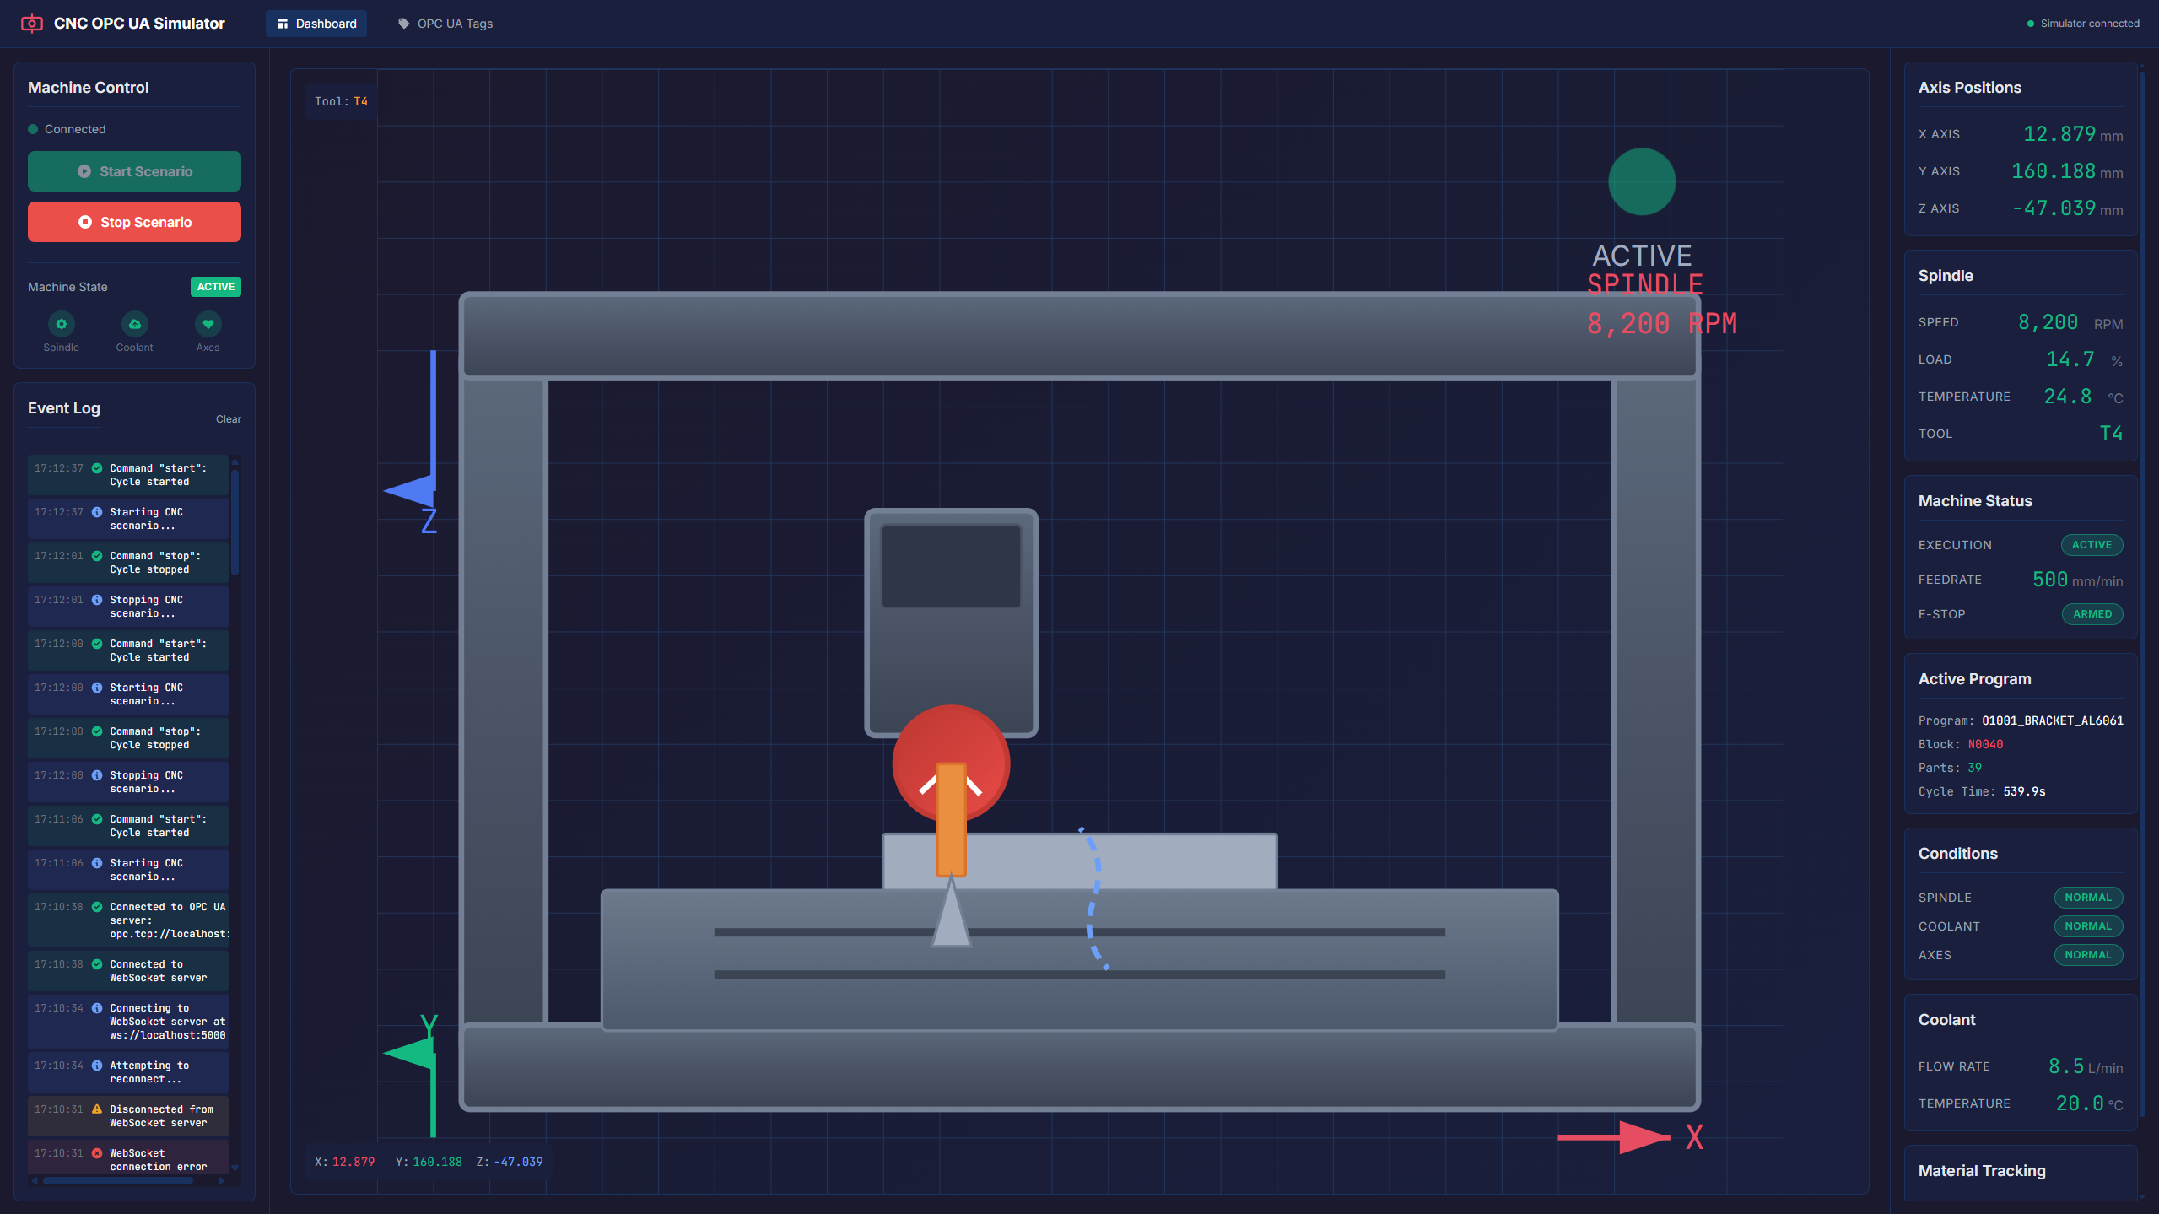Click the tag icon next to OPC UA Tags
The height and width of the screenshot is (1214, 2159).
pyautogui.click(x=402, y=23)
